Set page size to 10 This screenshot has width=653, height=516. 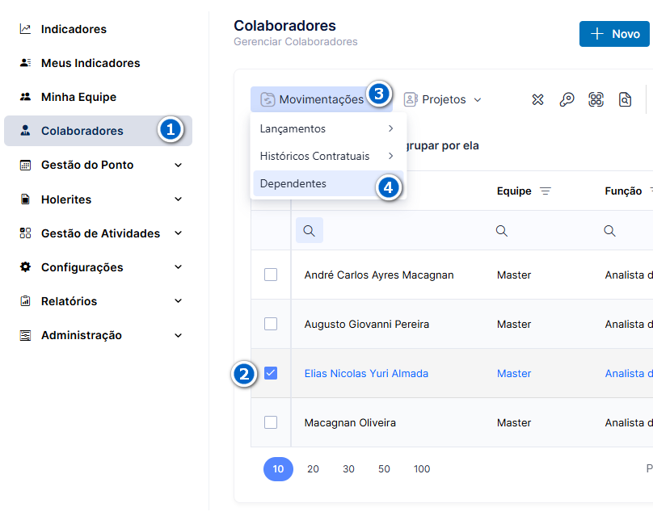pyautogui.click(x=278, y=469)
